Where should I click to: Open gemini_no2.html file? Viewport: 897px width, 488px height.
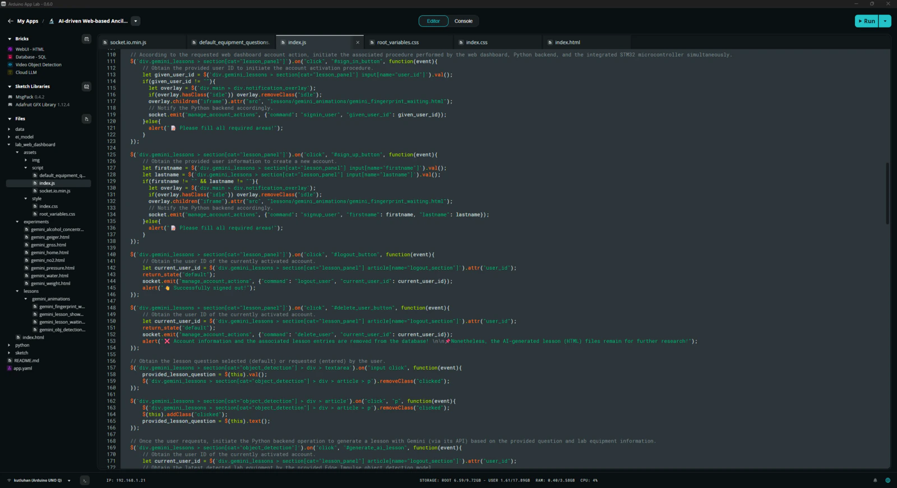[x=48, y=260]
